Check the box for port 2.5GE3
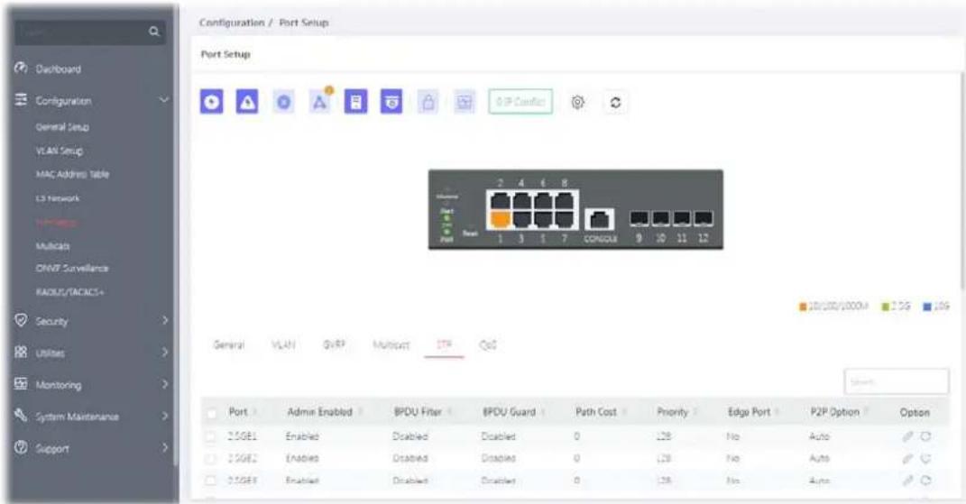 pos(211,480)
